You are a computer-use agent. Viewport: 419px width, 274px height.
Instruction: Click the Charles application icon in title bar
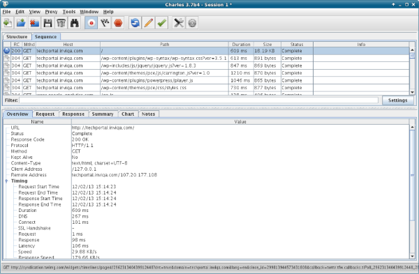click(5, 4)
